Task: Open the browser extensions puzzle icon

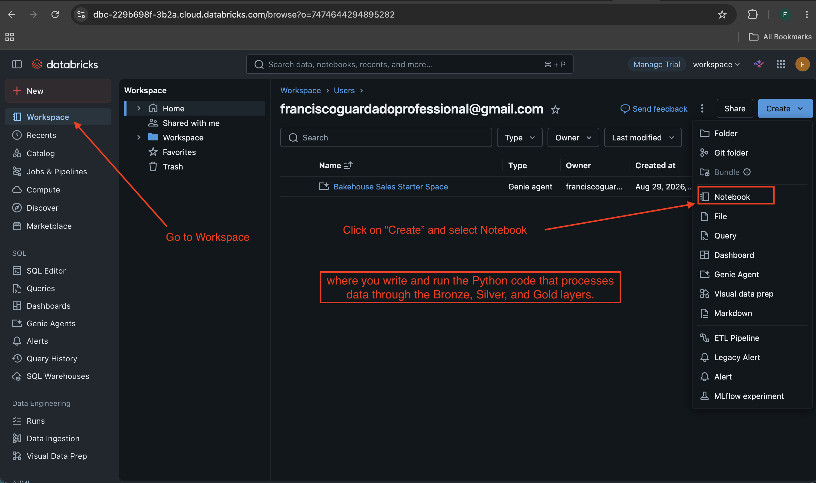Action: pos(753,15)
